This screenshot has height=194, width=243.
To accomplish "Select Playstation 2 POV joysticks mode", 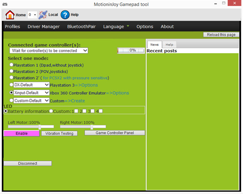I will [11, 71].
